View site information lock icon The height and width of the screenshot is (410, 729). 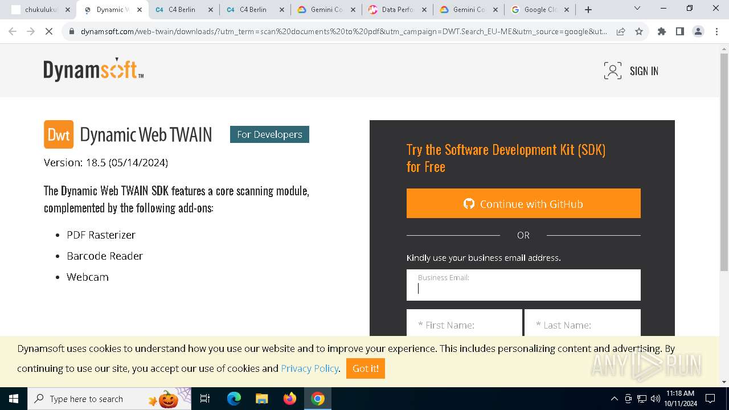click(x=72, y=31)
